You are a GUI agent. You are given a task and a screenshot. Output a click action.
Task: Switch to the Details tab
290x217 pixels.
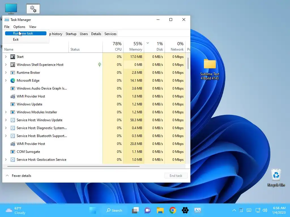pos(96,34)
